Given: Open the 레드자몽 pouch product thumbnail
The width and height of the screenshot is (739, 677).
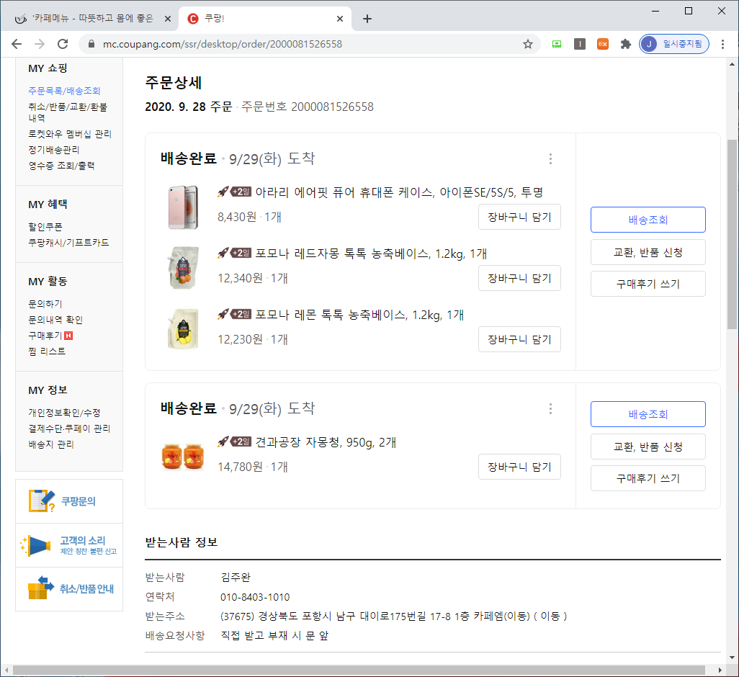Looking at the screenshot, I should click(184, 268).
